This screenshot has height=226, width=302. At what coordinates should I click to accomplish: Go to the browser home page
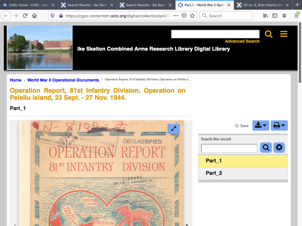[x=35, y=16]
